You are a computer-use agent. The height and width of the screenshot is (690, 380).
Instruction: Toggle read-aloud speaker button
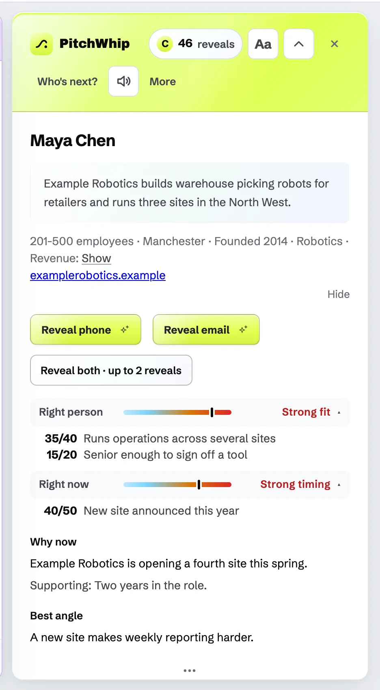pos(123,81)
